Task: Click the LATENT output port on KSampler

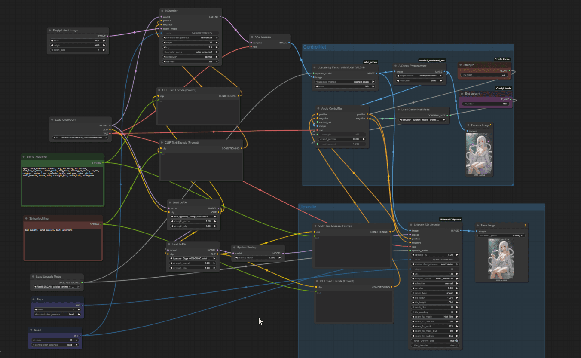Action: (x=220, y=17)
